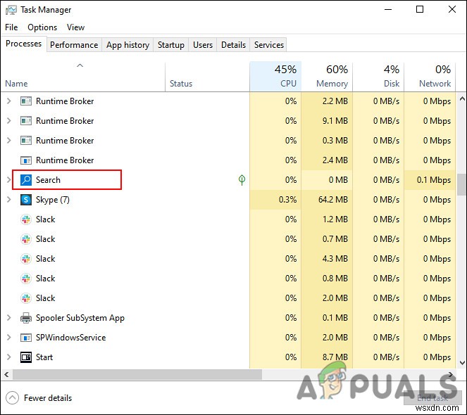
Task: Click the Slack icon in the 2.0 MB row
Action: pyautogui.click(x=26, y=298)
